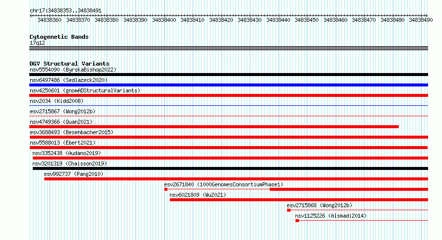Click ruler position 34838400

coord(164,20)
